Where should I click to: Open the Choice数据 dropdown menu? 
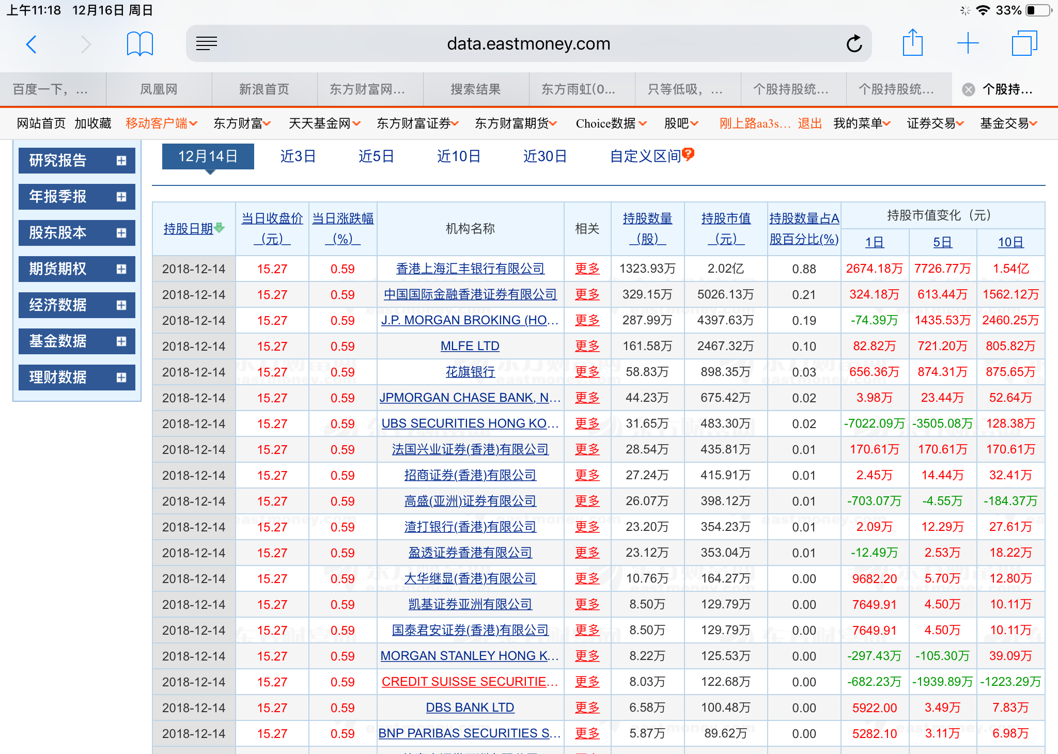click(x=611, y=123)
